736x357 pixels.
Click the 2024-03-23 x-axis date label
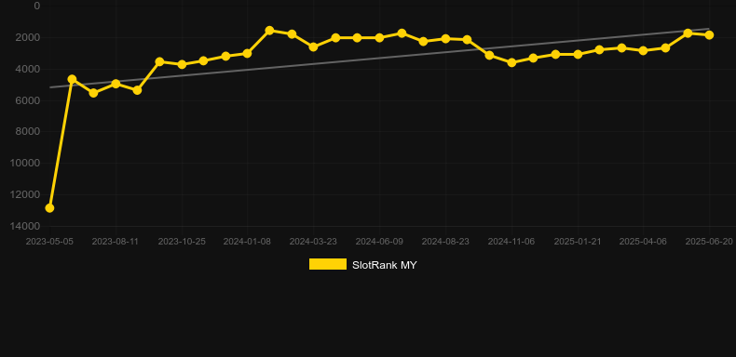coord(313,242)
